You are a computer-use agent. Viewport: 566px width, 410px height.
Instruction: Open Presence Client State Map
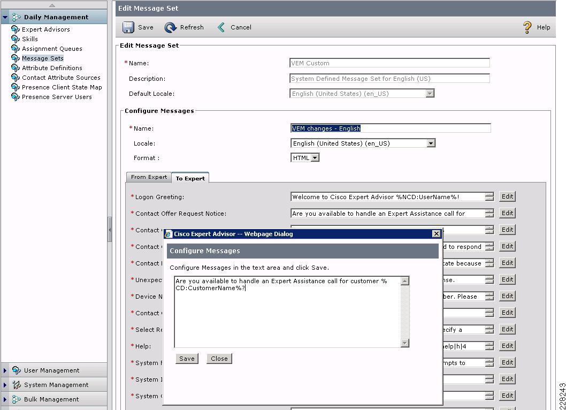(62, 87)
